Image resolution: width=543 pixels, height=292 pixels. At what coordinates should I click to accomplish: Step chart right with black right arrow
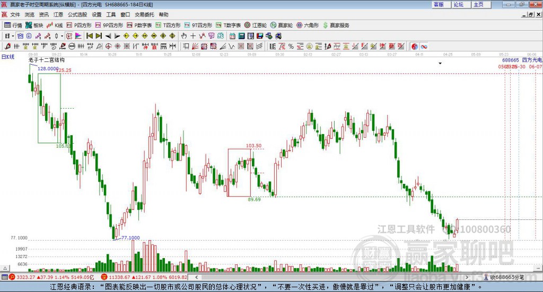coord(117,36)
